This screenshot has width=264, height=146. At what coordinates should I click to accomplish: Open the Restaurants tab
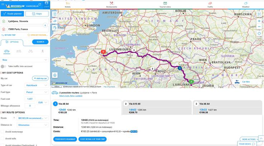112,4
